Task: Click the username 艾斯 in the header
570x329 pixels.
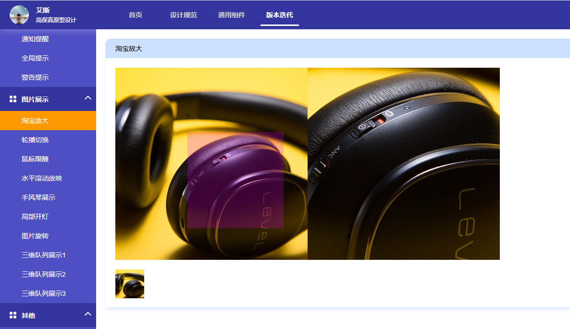Action: click(x=43, y=10)
